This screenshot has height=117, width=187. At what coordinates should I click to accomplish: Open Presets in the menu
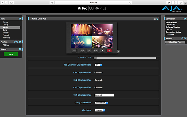tap(6, 33)
